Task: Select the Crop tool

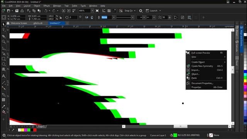Action: pyautogui.click(x=3, y=36)
